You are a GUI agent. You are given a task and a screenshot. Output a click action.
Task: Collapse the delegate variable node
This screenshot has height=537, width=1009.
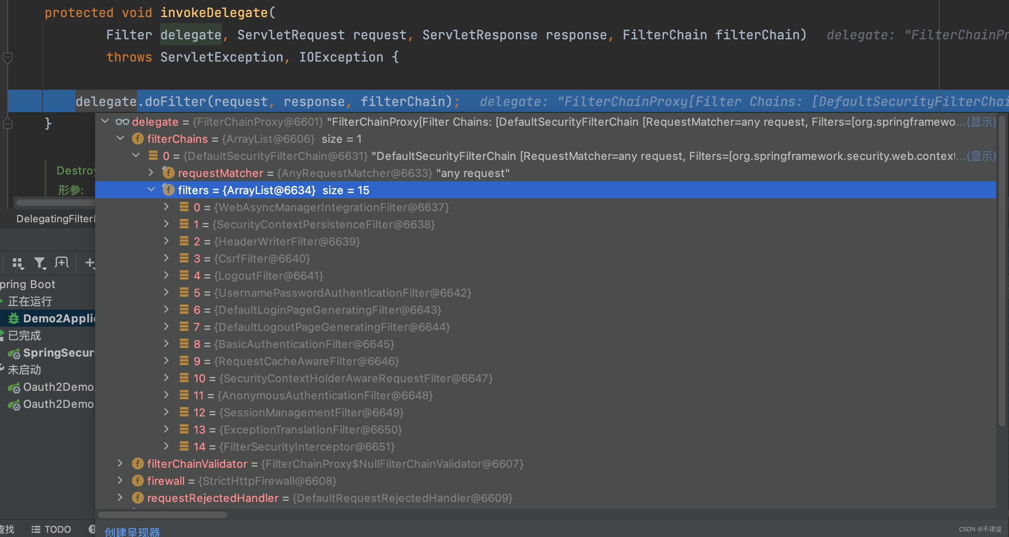pos(105,122)
